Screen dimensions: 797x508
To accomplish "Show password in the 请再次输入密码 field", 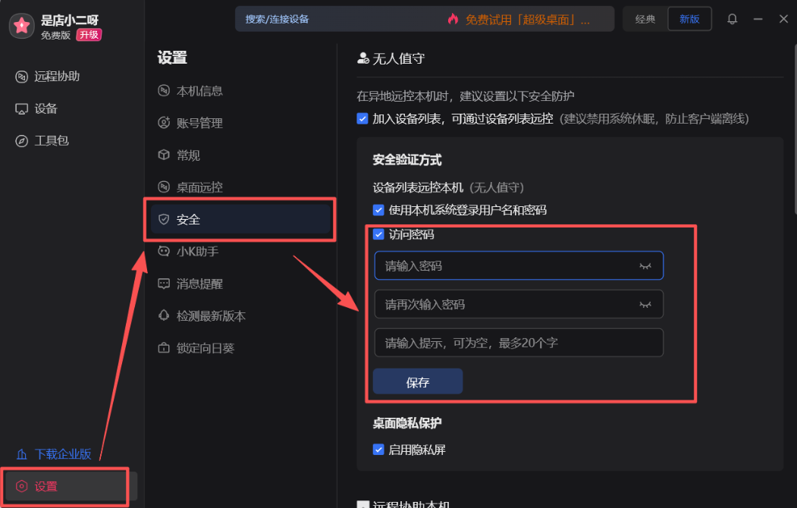I will tap(645, 304).
